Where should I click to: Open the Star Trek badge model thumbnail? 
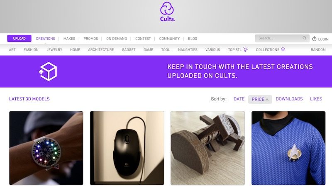click(x=288, y=148)
